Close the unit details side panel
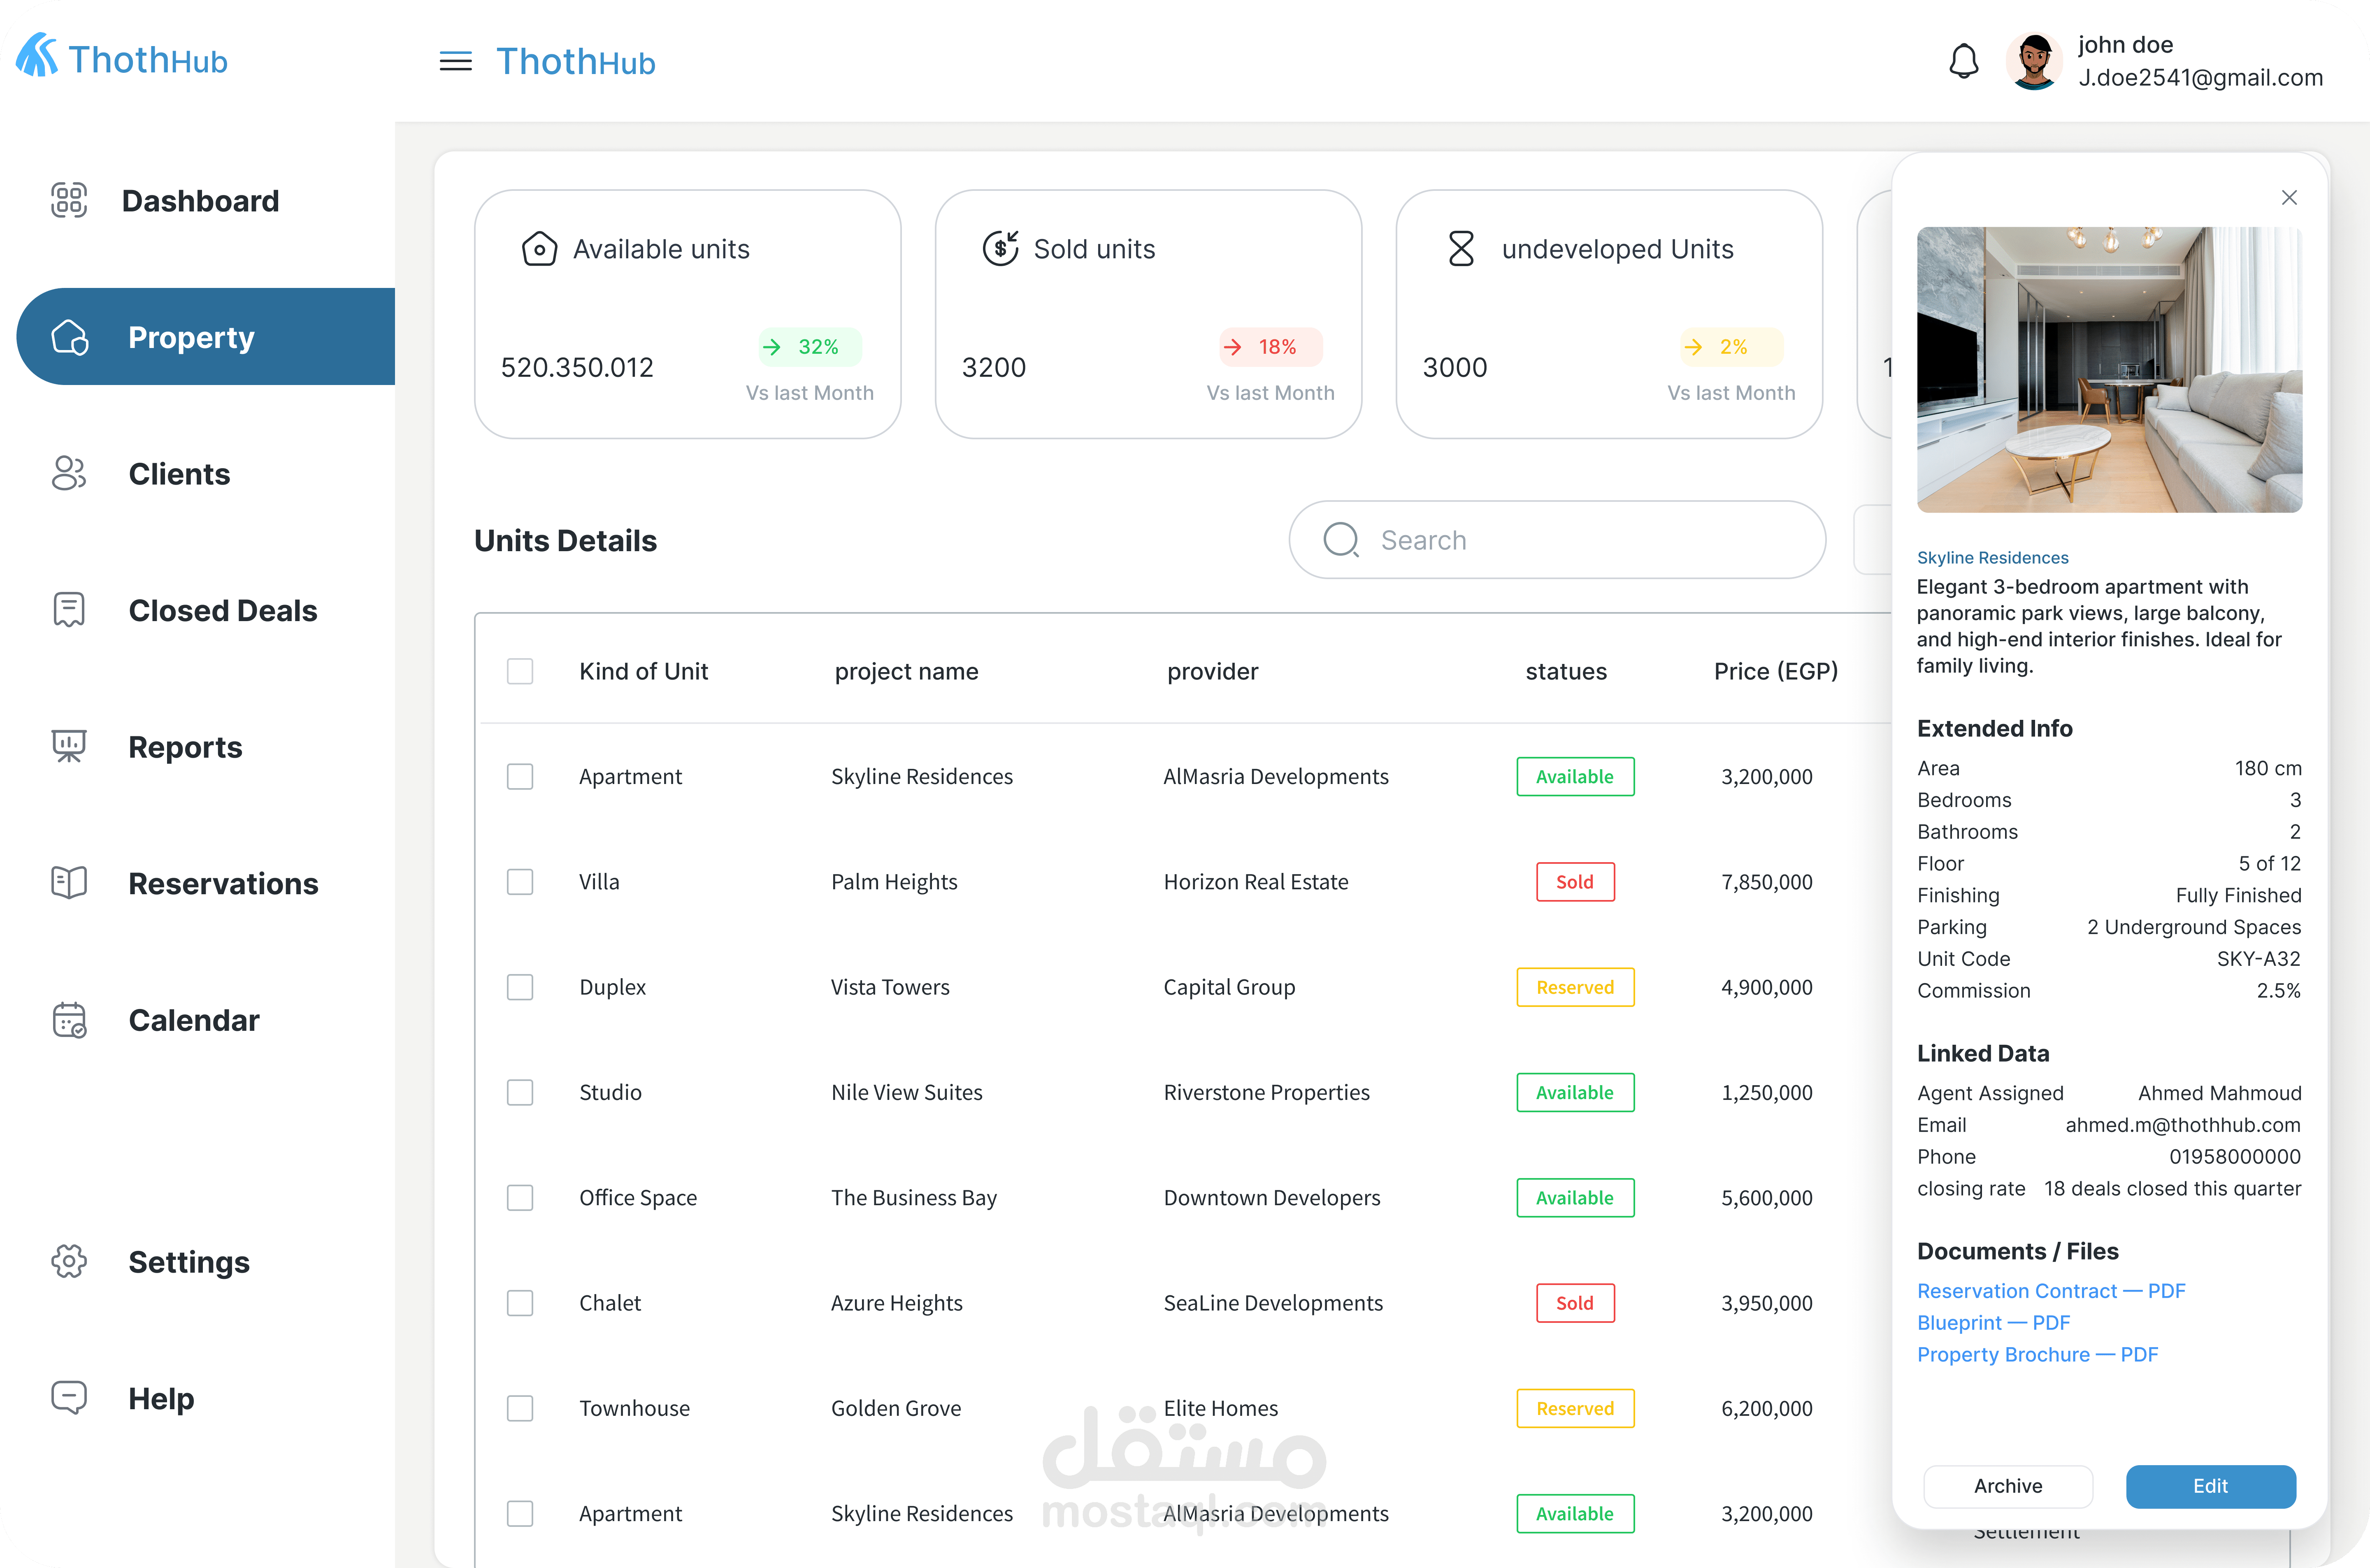The width and height of the screenshot is (2370, 1568). tap(2289, 198)
